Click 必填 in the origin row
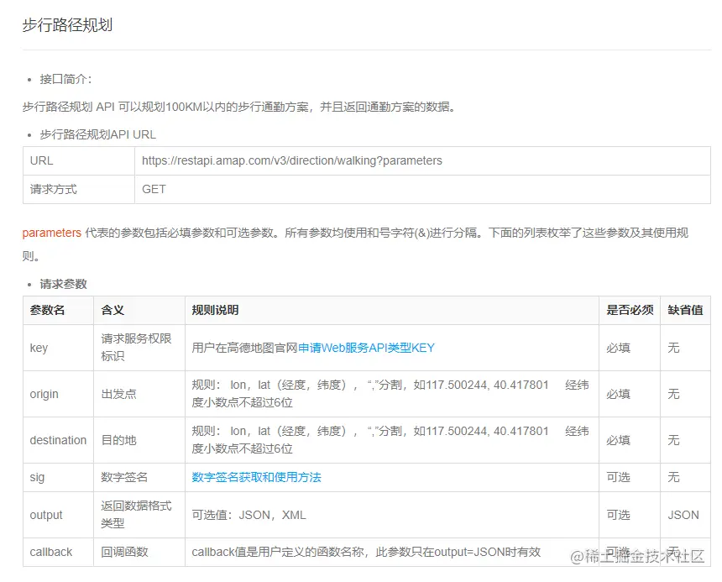 [618, 394]
